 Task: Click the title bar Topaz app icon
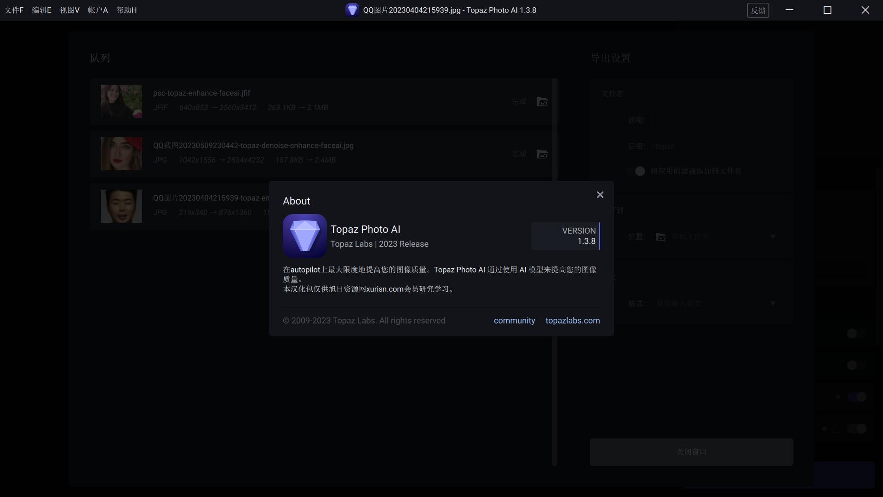(352, 10)
